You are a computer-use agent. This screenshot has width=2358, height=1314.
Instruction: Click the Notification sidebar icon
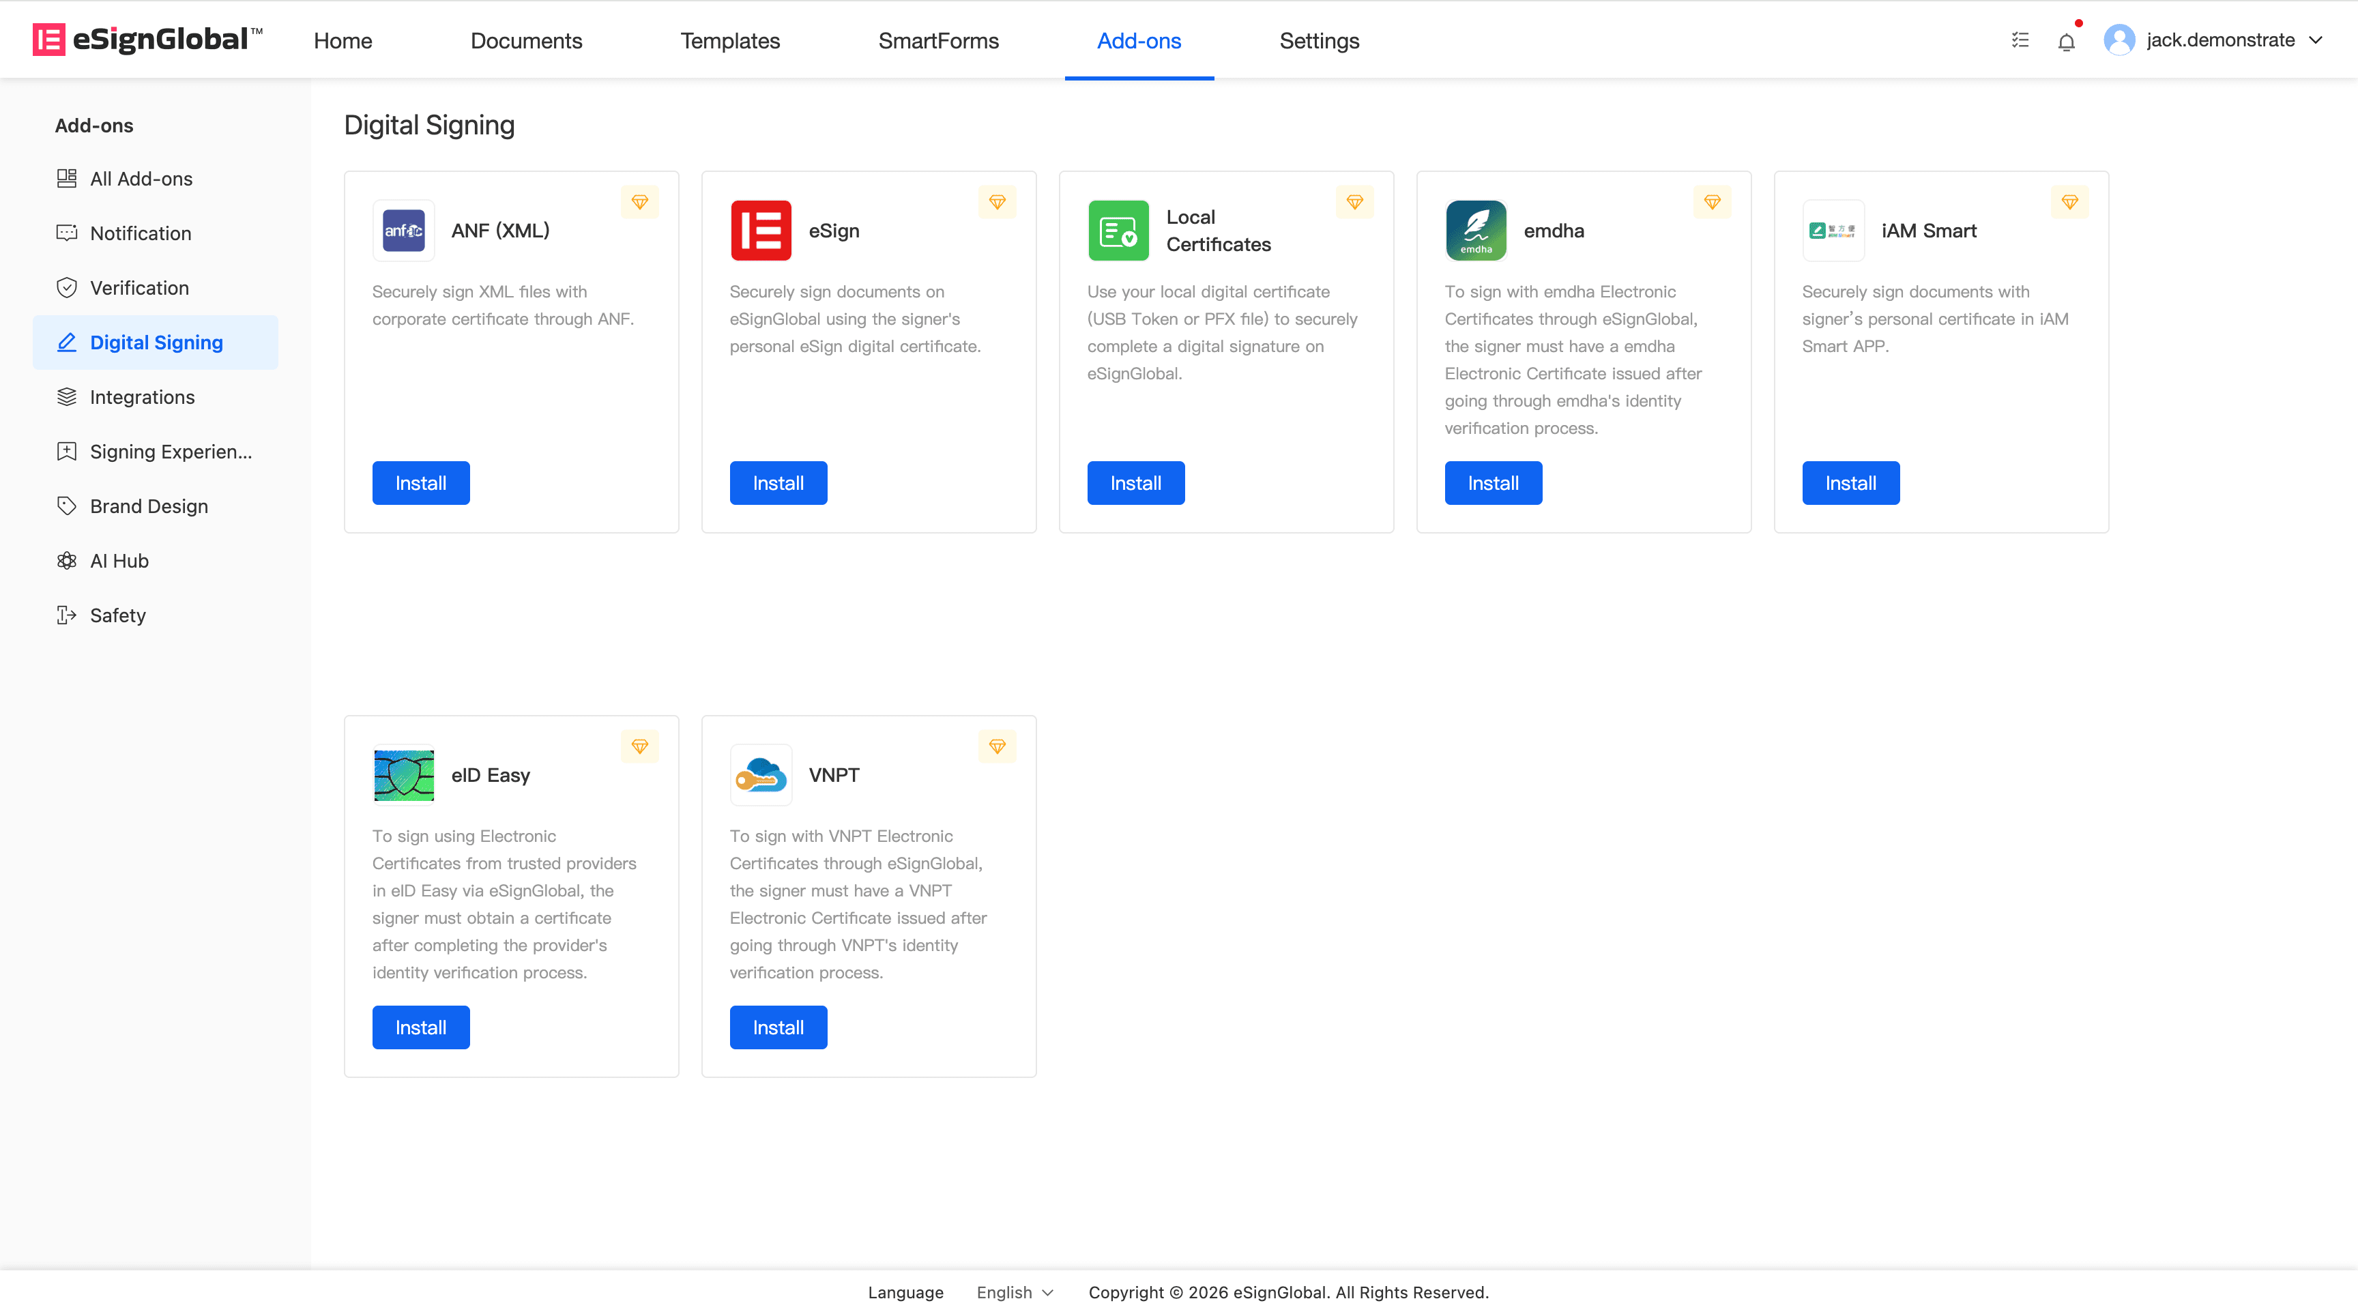67,233
